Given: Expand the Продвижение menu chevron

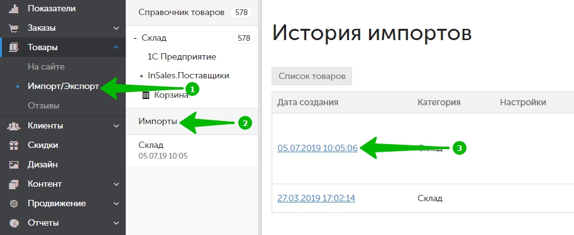Looking at the screenshot, I should 116,204.
